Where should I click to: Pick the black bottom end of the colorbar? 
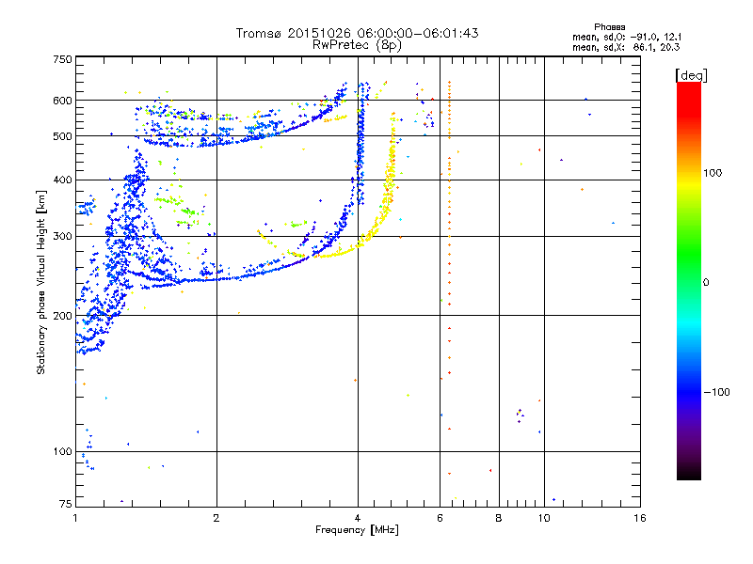[688, 475]
